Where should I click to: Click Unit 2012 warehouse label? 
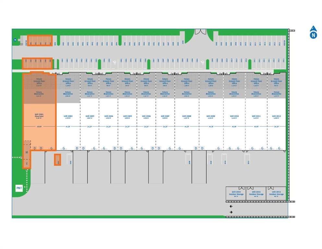(x=276, y=117)
